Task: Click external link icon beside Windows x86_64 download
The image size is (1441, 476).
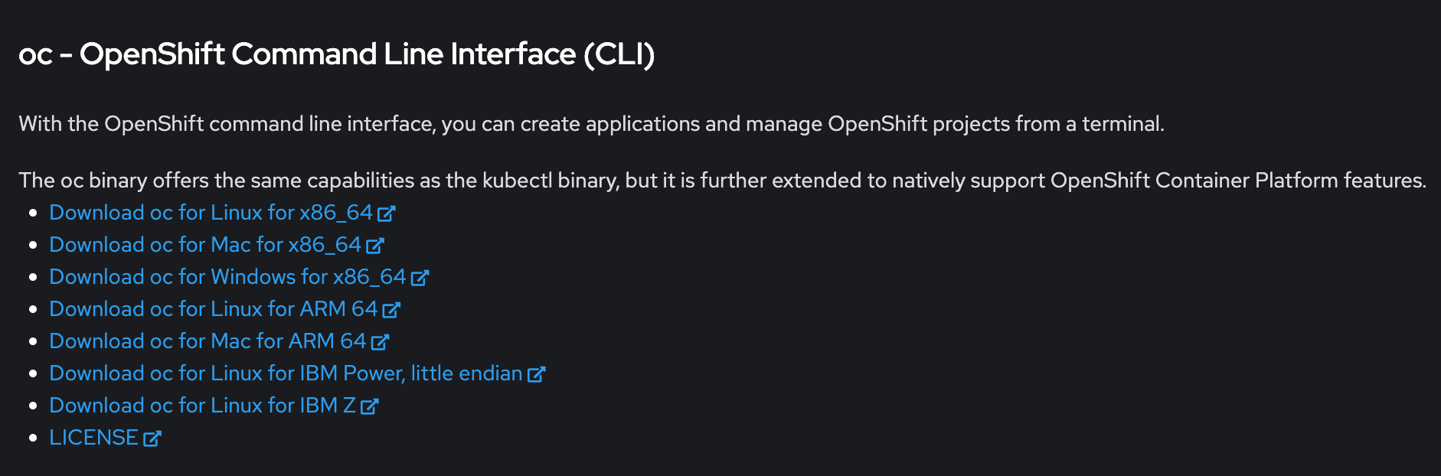Action: 420,278
